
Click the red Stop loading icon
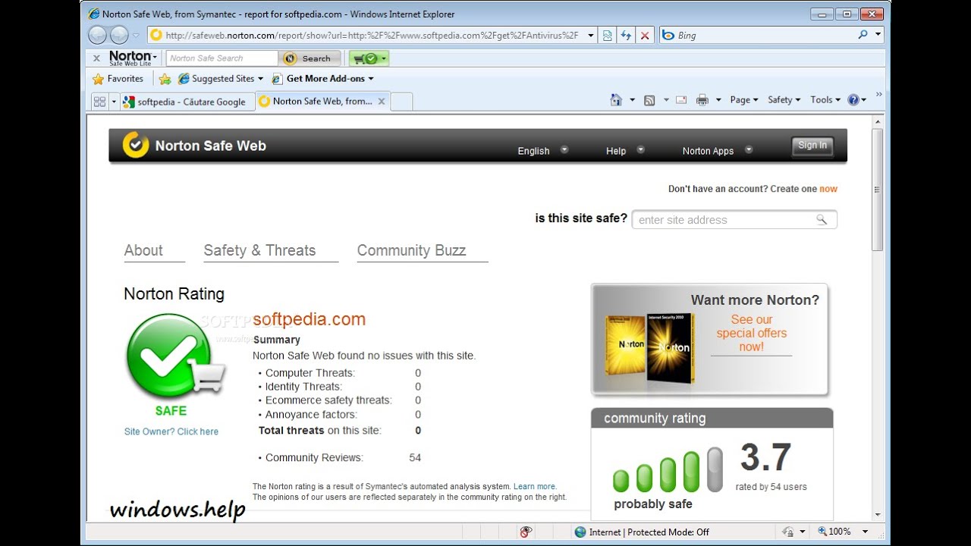(645, 35)
